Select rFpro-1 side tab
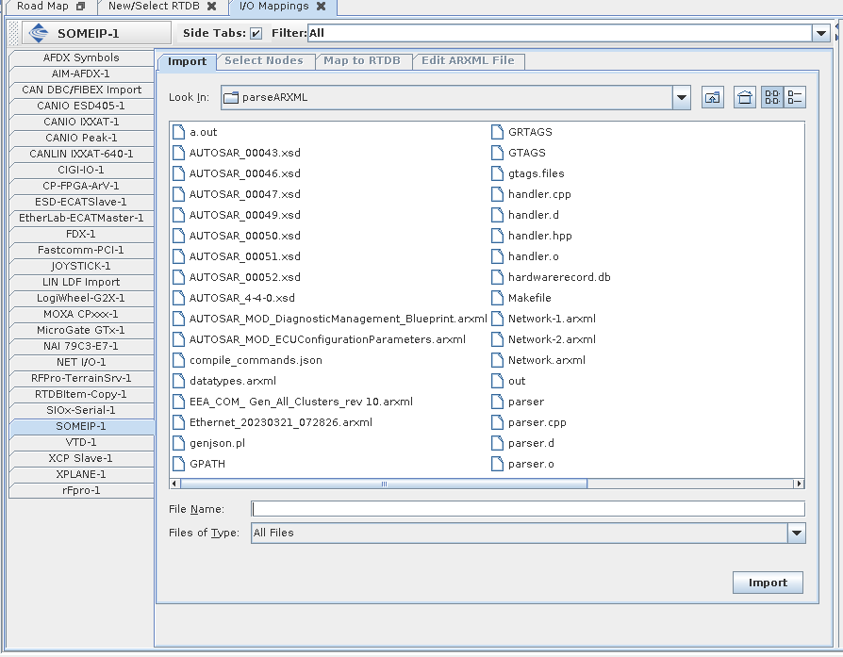843x657 pixels. tap(81, 490)
